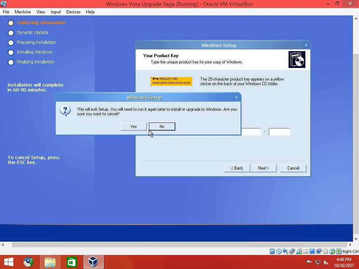Open the Help menu

click(90, 12)
